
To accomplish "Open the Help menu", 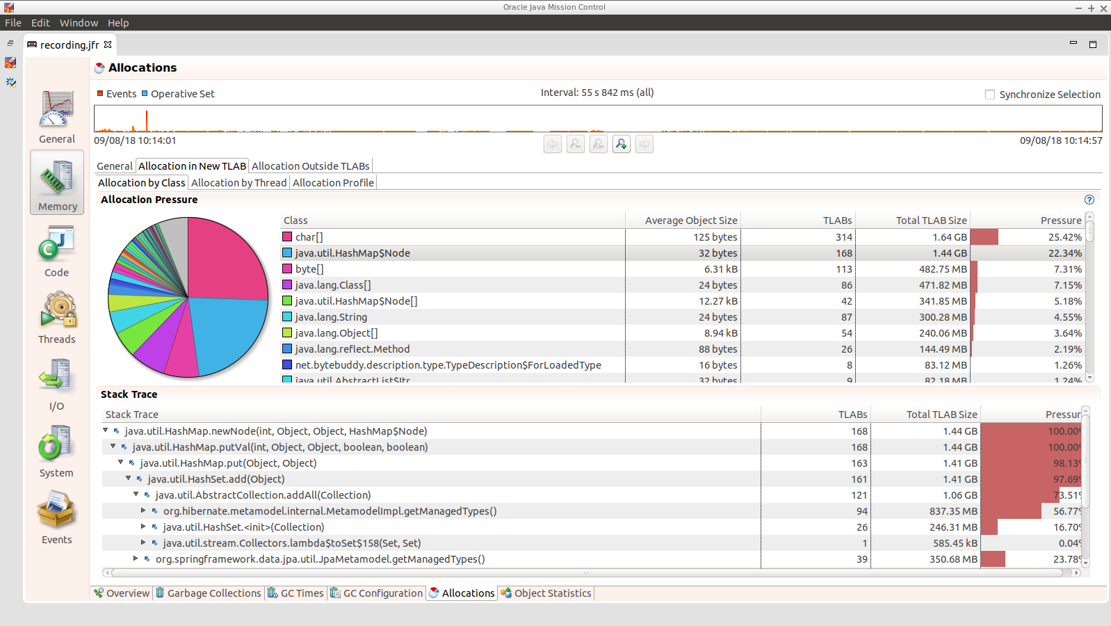I will (x=118, y=23).
